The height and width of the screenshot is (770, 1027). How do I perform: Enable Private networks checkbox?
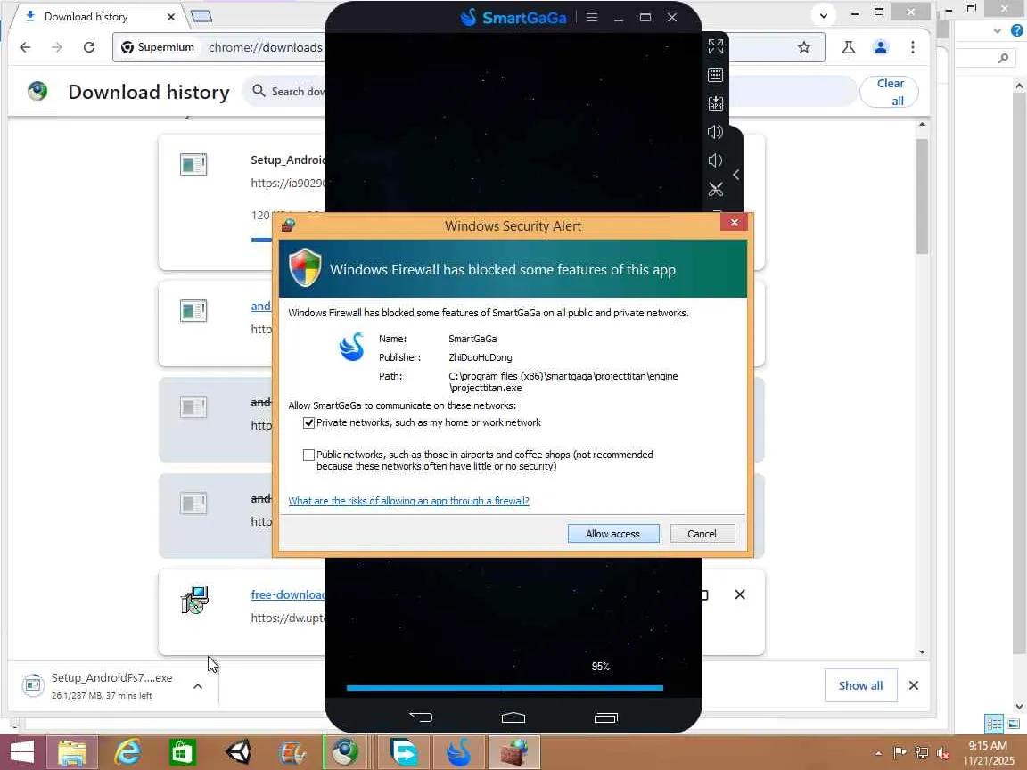(x=308, y=423)
